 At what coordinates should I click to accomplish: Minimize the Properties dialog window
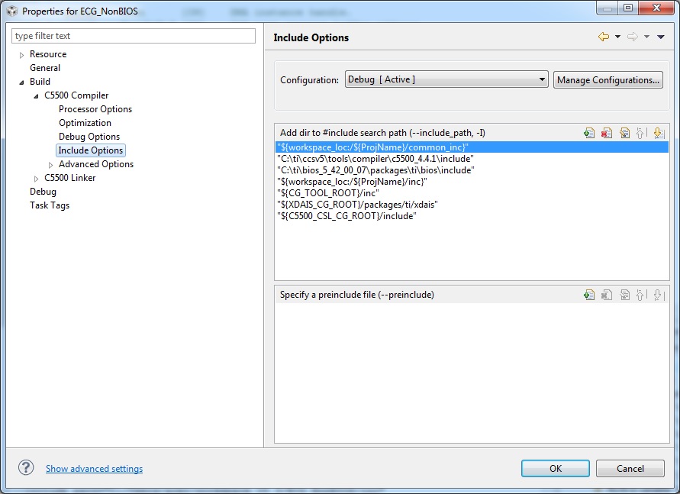[x=607, y=8]
